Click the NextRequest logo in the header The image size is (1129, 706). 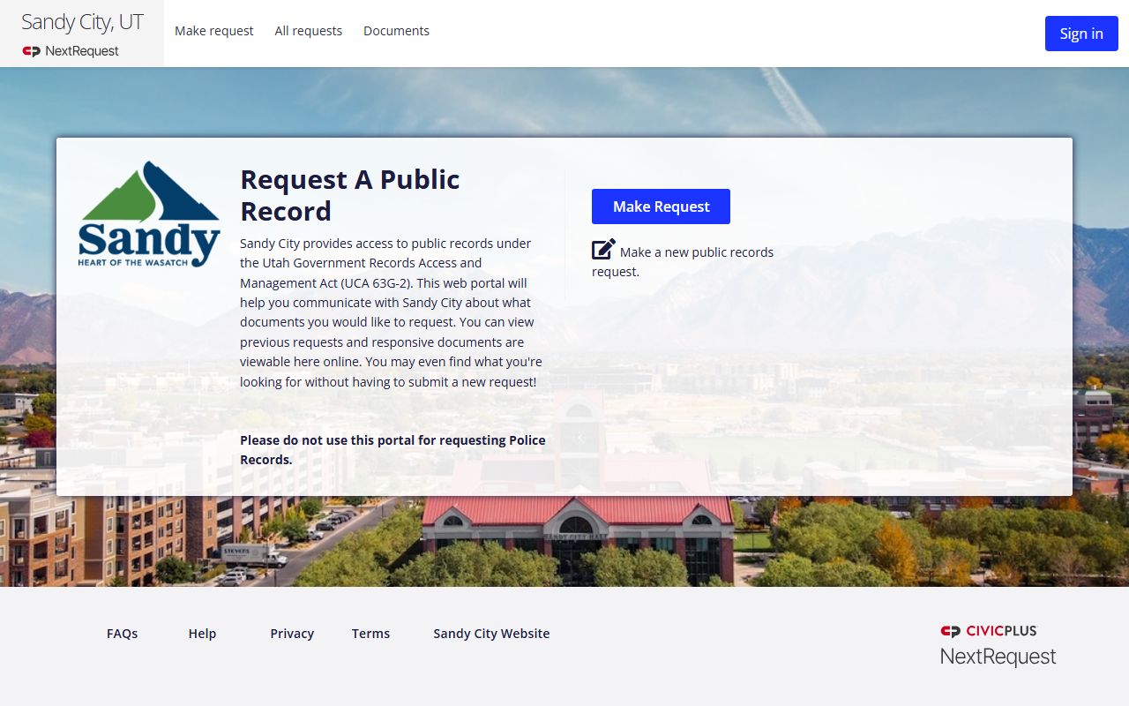tap(71, 51)
